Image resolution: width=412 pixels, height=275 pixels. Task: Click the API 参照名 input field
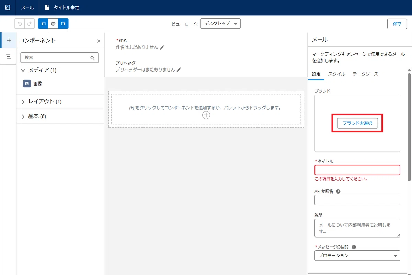point(357,200)
